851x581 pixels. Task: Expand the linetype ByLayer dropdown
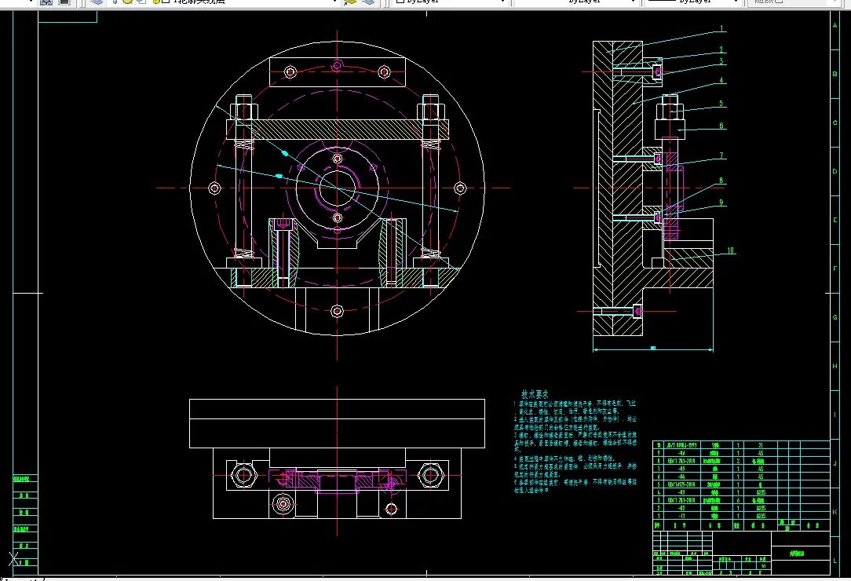633,2
